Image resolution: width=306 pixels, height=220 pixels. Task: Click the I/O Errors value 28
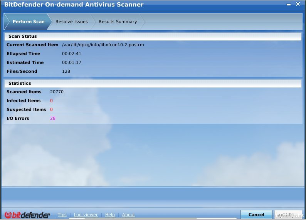click(53, 118)
